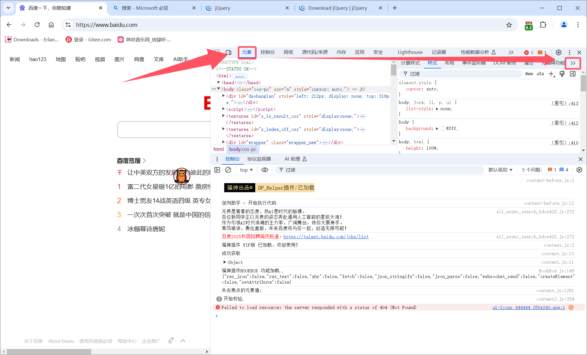Screen dimensions: 587x355
Task: Expand the wrapper div node
Action: [223, 142]
